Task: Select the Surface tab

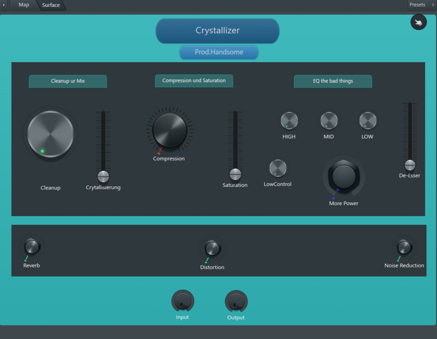Action: coord(51,5)
